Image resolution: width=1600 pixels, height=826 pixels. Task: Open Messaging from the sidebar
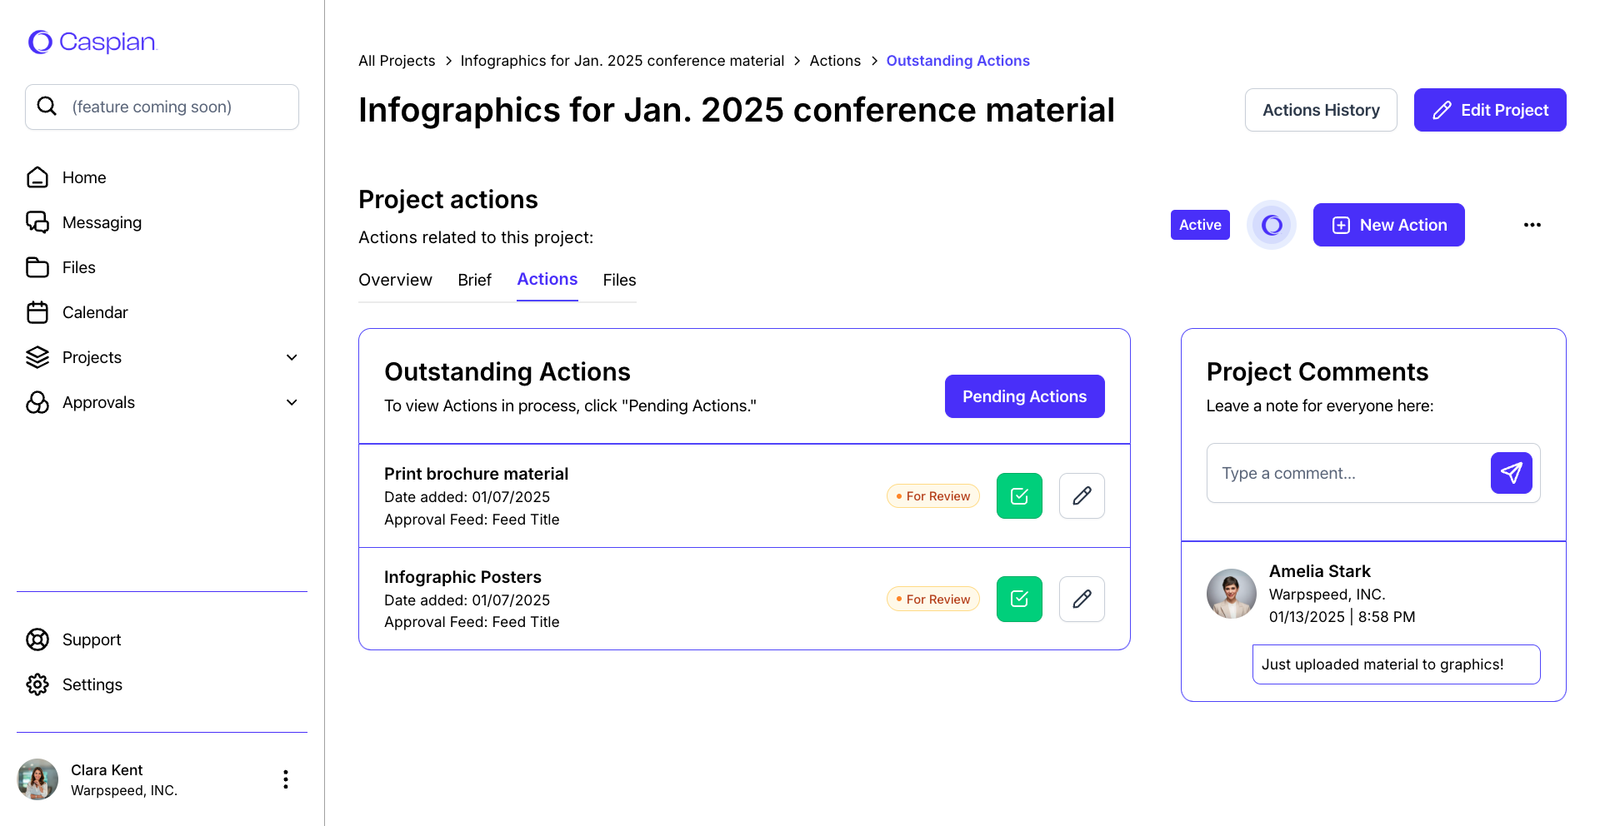click(102, 222)
